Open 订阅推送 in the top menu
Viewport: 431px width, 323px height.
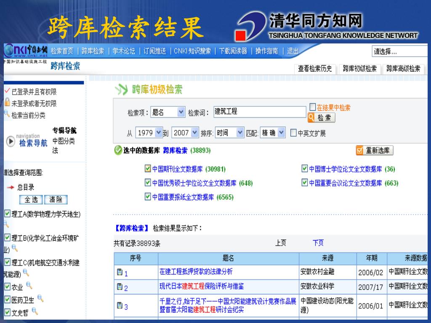pos(155,51)
